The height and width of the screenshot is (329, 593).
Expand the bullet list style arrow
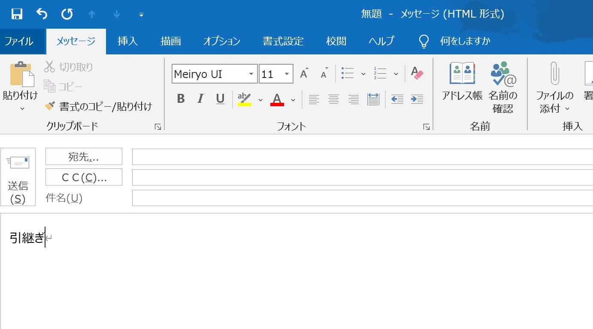[x=363, y=74]
